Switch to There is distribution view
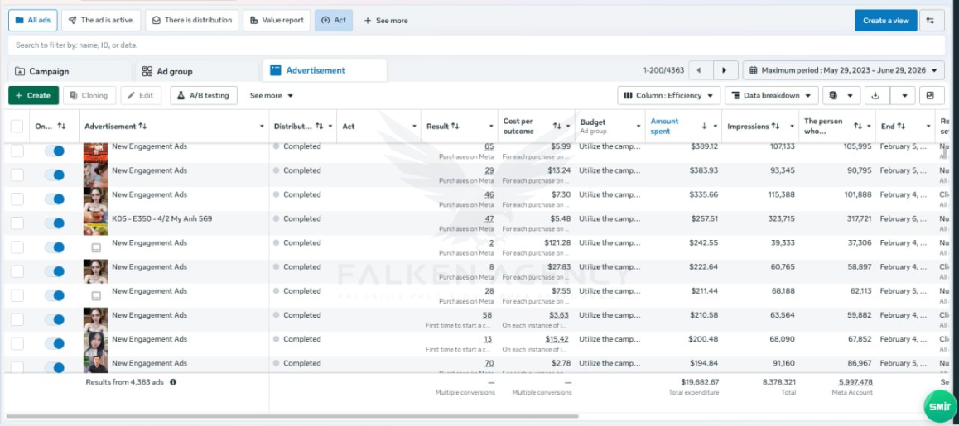Image resolution: width=959 pixels, height=426 pixels. (x=192, y=20)
